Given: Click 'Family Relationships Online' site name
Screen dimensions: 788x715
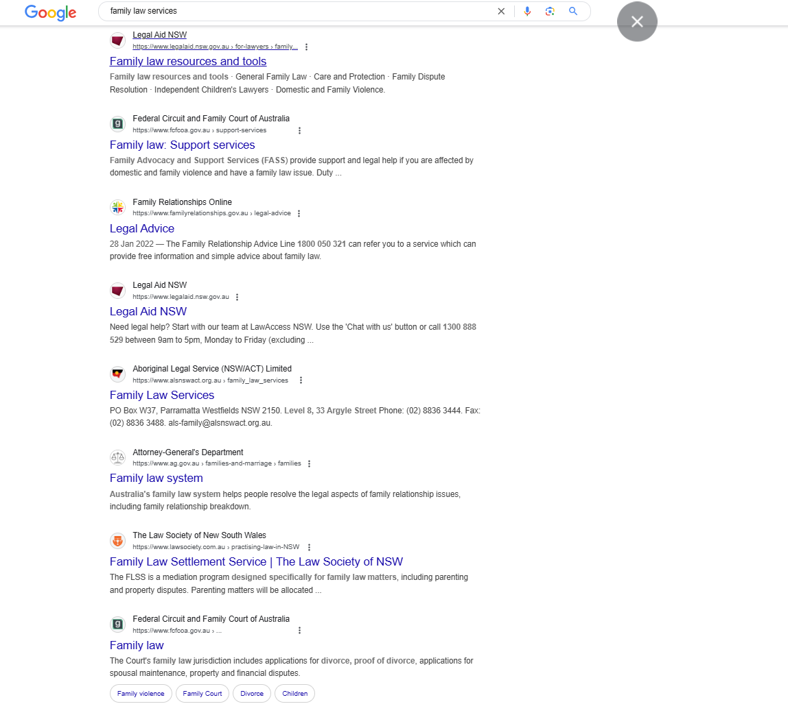Looking at the screenshot, I should tap(183, 202).
